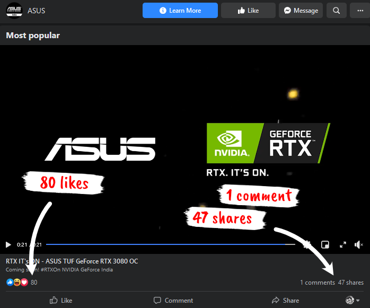
Task: Open video settings gear
Action: pyautogui.click(x=307, y=245)
